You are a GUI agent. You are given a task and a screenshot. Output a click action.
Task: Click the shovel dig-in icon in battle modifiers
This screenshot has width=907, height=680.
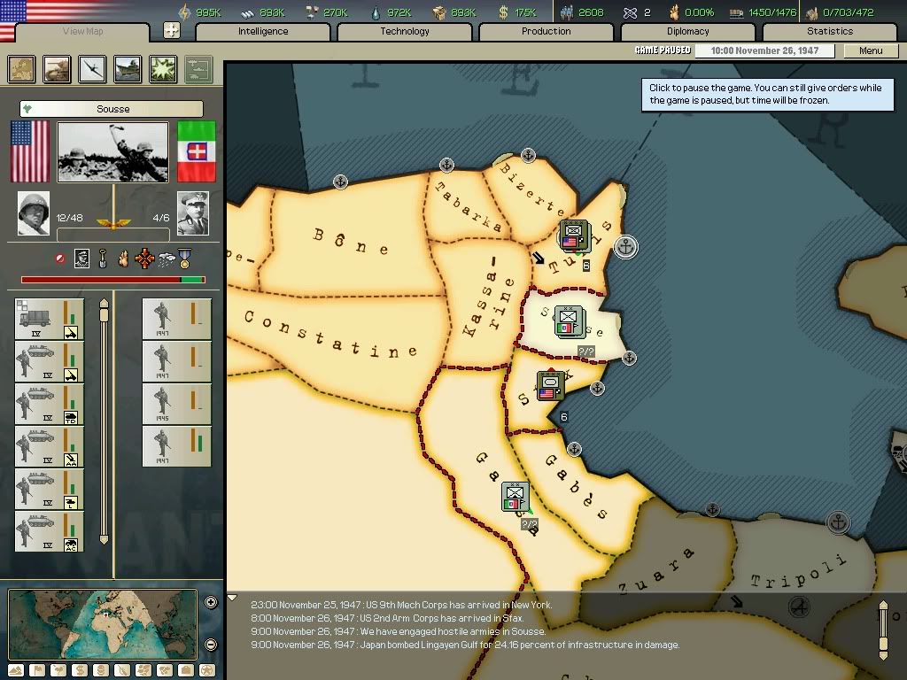click(103, 259)
